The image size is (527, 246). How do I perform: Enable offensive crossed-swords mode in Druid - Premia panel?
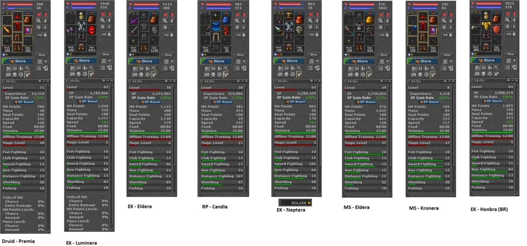tap(39, 15)
